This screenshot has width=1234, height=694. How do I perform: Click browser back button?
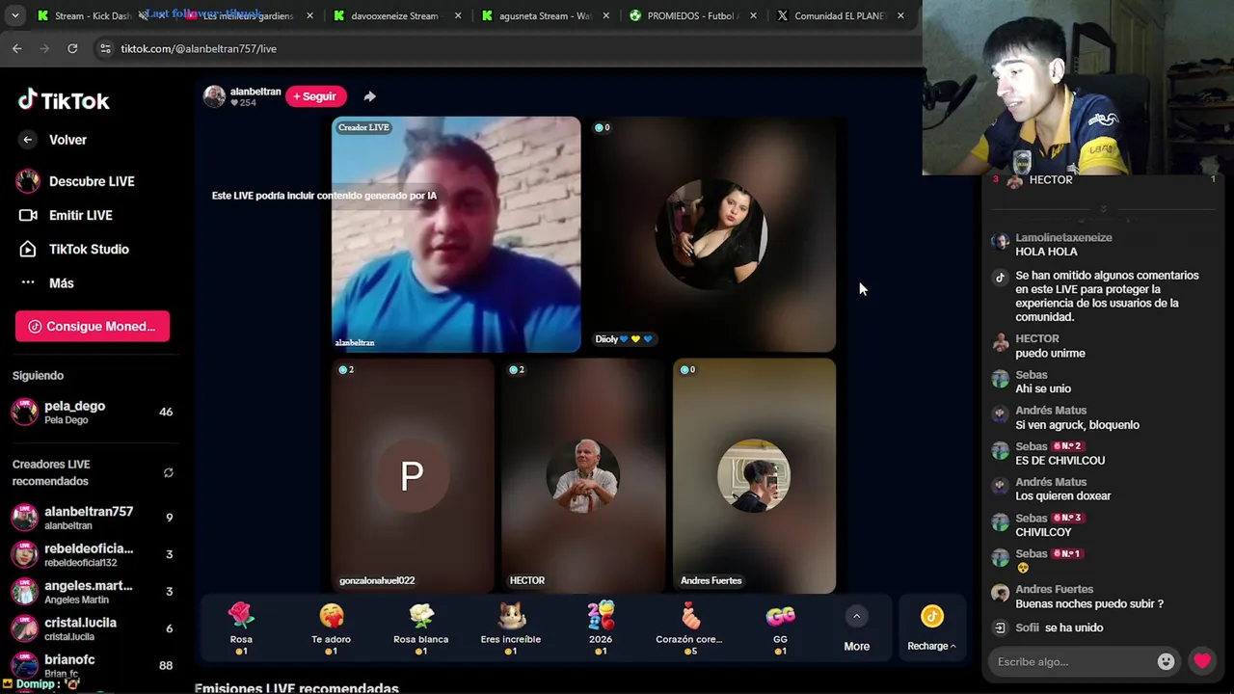(x=16, y=48)
